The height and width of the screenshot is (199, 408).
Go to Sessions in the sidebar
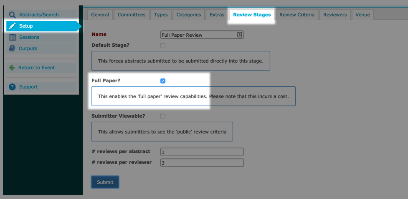pyautogui.click(x=41, y=37)
